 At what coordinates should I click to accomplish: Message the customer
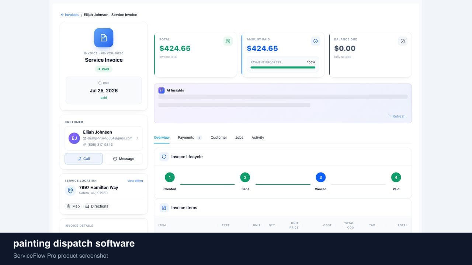[124, 159]
